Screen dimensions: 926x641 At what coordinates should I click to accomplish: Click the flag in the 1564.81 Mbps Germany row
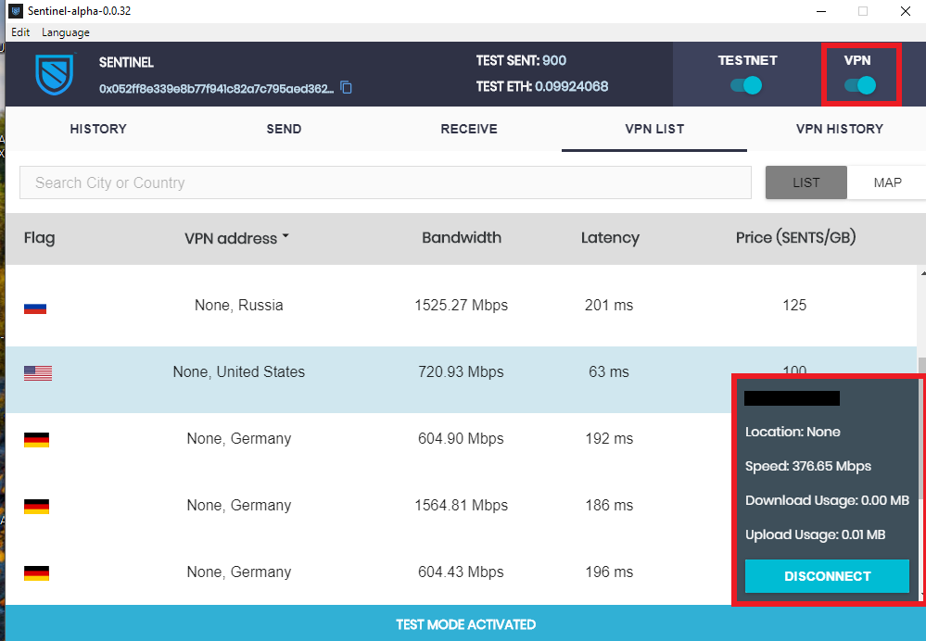(x=37, y=507)
